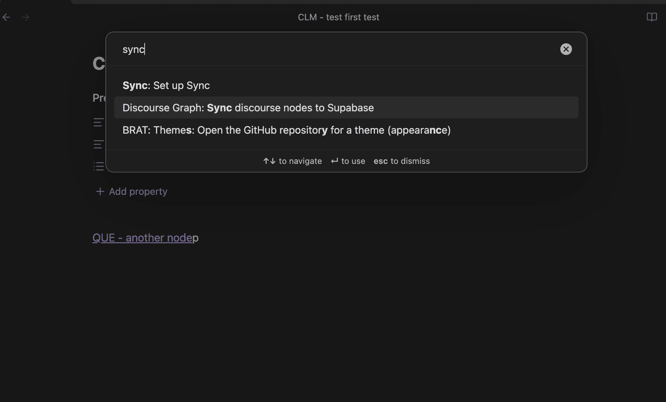Clear the command palette search text

(566, 49)
